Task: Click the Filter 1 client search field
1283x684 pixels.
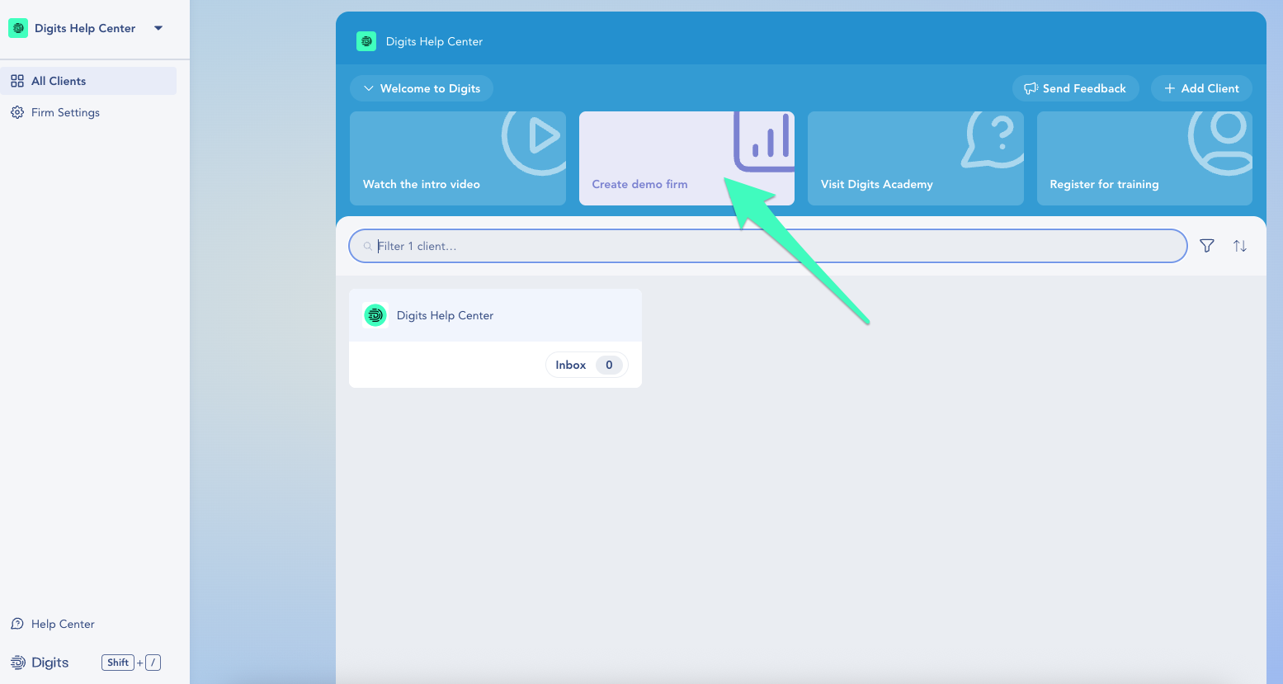Action: [x=768, y=246]
